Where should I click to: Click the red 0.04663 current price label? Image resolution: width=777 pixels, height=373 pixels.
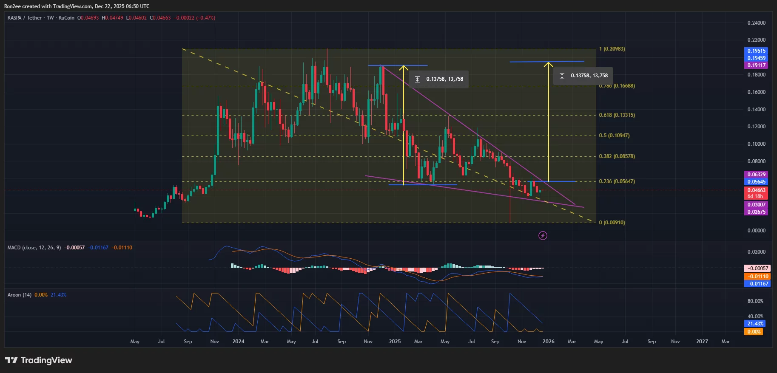coord(756,190)
